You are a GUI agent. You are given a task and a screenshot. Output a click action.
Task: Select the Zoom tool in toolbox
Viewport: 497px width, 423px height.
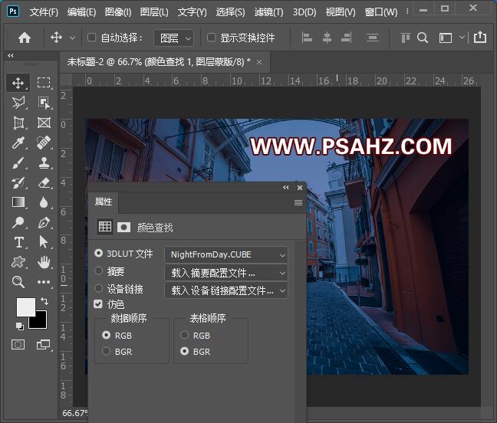[18, 282]
